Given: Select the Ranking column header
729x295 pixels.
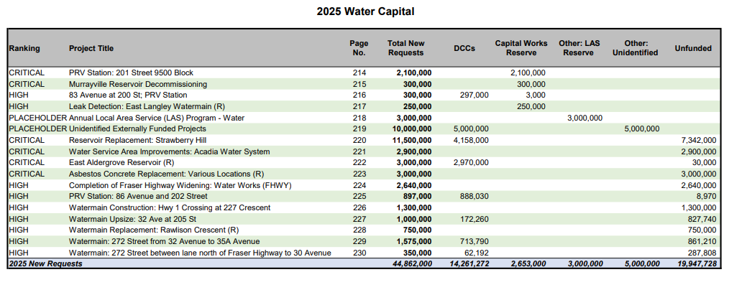Looking at the screenshot, I should click(24, 48).
